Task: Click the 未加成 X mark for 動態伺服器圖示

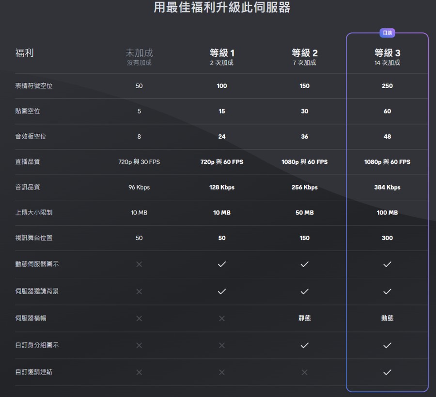Action: (139, 264)
